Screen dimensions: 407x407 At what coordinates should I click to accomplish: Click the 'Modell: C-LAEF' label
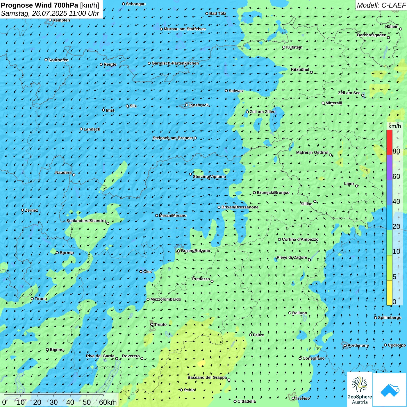[381, 5]
